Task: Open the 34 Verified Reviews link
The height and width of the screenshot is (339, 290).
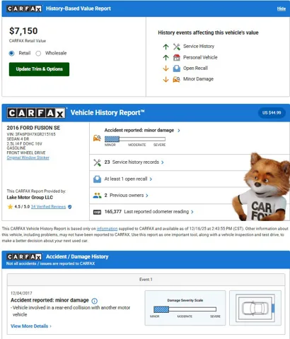Action: click(48, 207)
